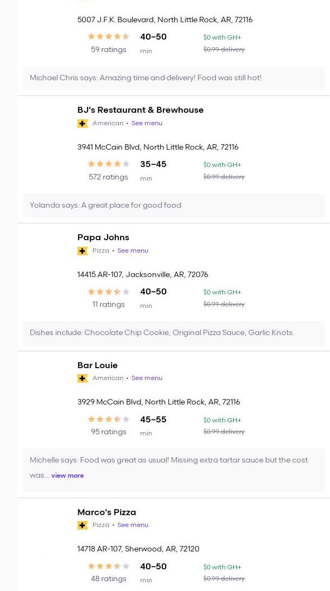Image resolution: width=330 pixels, height=591 pixels.
Task: Select Papa Johns restaurant name
Action: click(103, 237)
